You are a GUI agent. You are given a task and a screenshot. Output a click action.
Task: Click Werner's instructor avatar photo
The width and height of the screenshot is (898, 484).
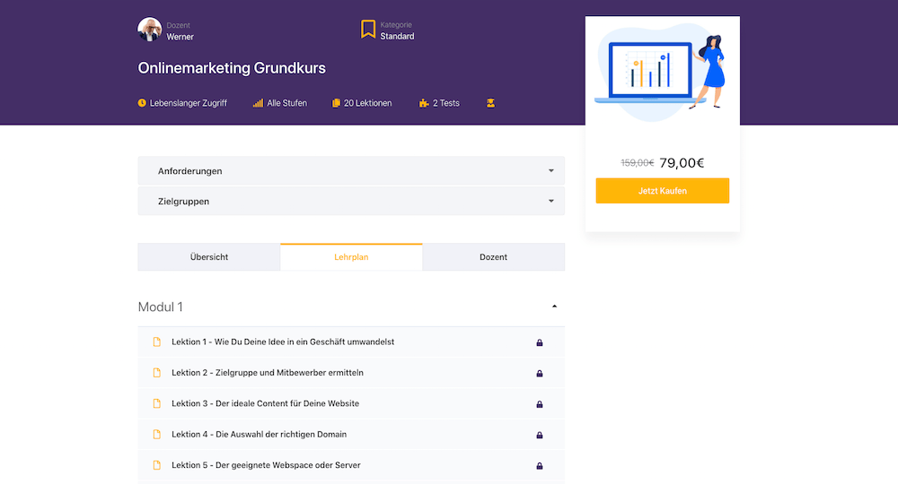[149, 30]
